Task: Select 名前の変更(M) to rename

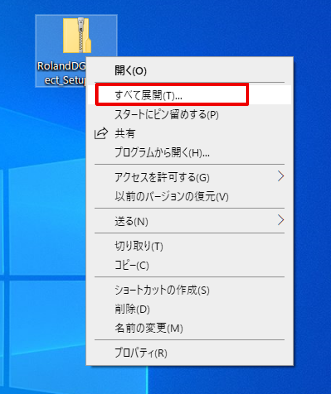Action: coord(190,328)
